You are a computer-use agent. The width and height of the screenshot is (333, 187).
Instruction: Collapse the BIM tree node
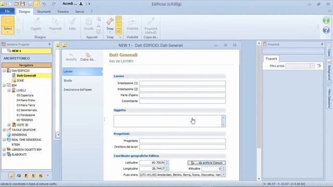[x=4, y=85]
